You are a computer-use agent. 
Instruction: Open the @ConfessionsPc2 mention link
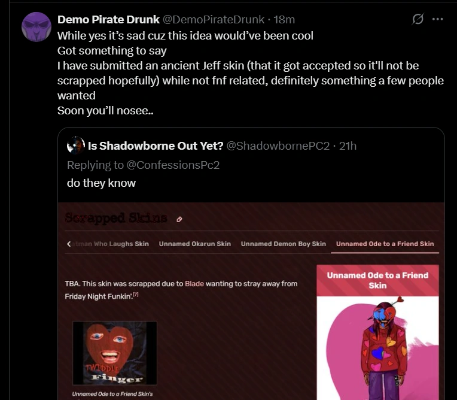point(173,165)
